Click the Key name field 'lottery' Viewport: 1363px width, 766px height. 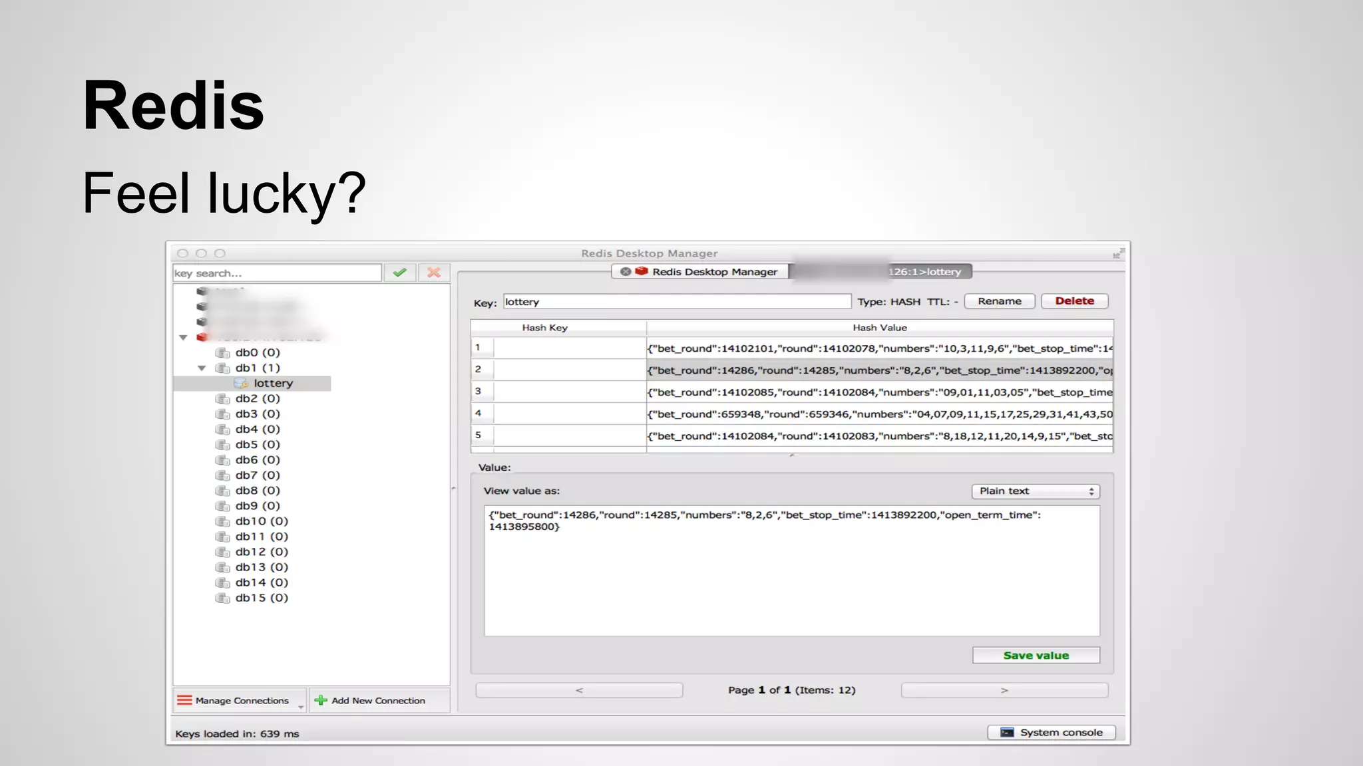[x=677, y=302]
